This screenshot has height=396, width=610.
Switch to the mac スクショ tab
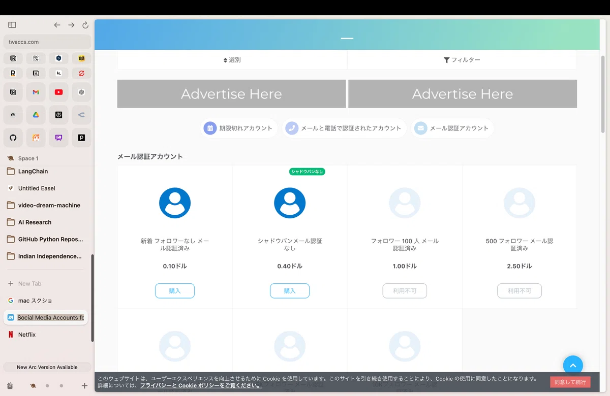click(47, 301)
